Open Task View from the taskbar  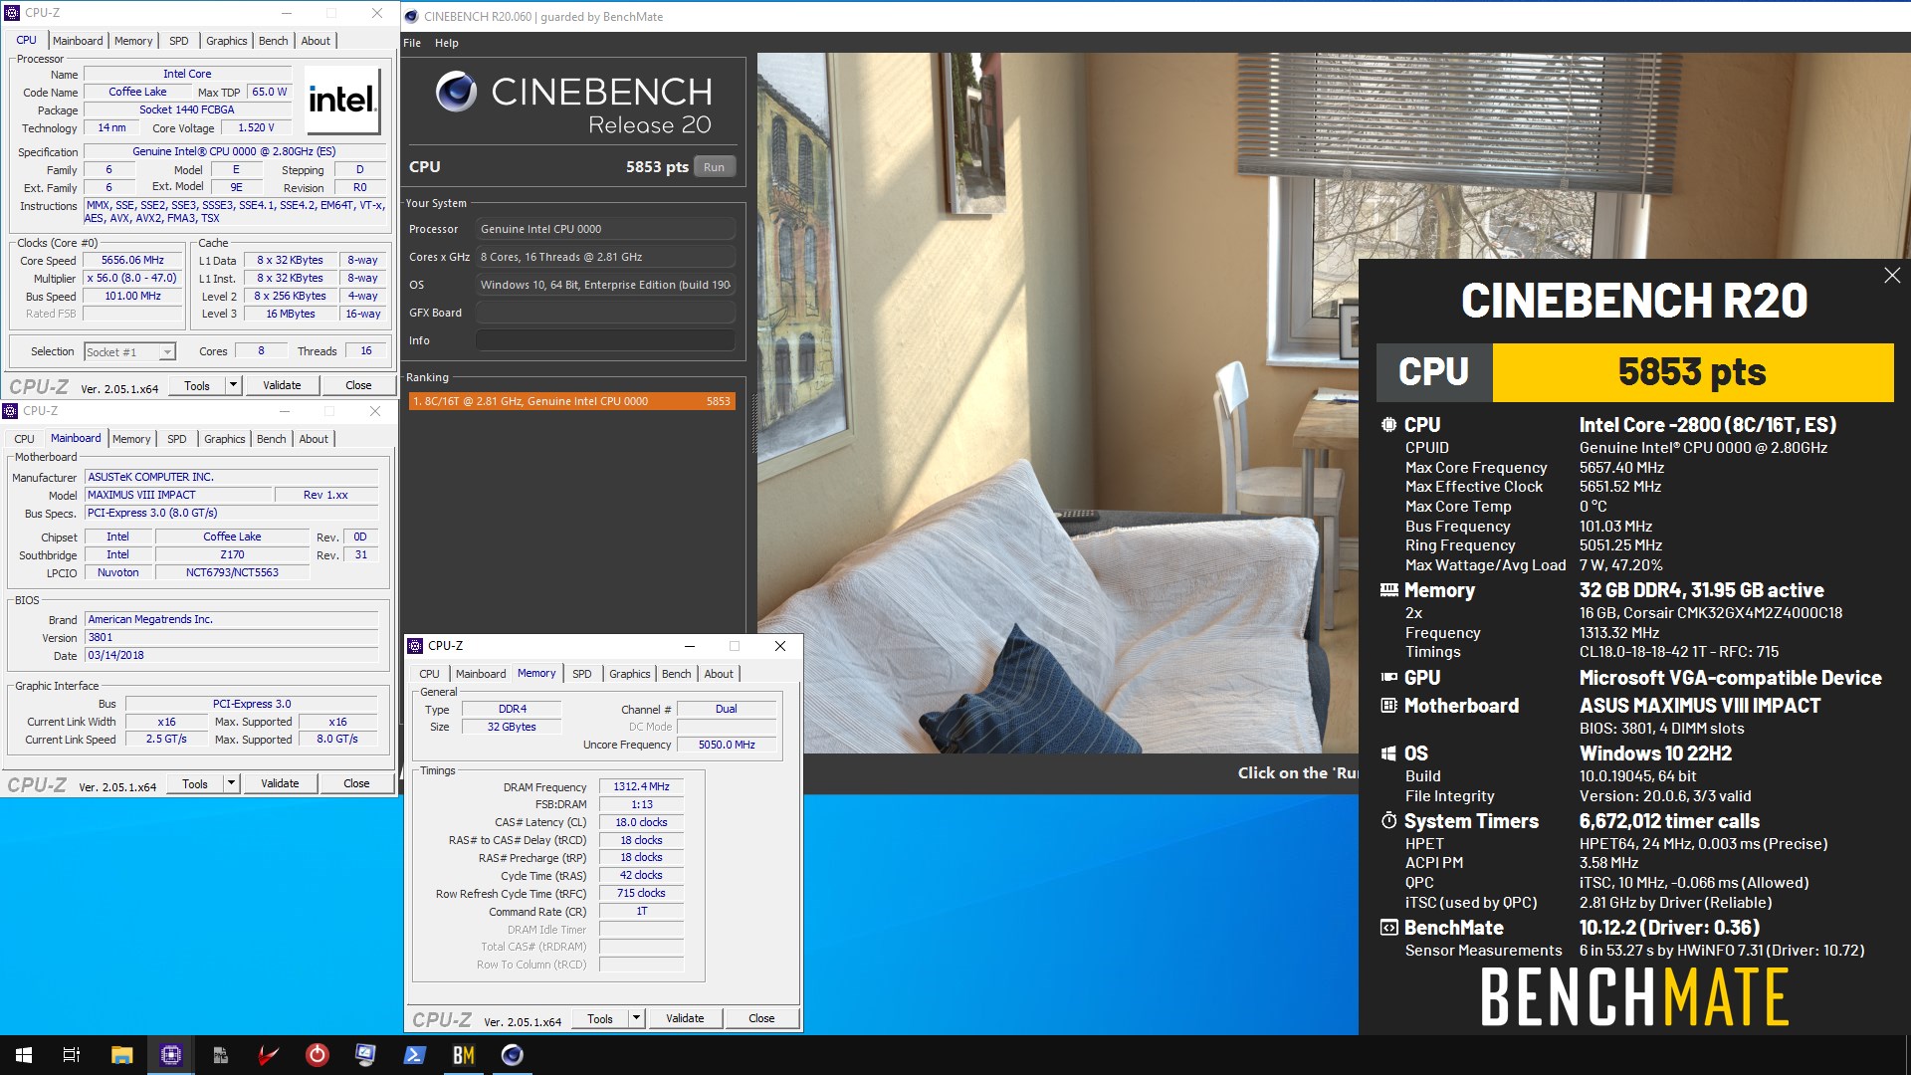click(72, 1055)
